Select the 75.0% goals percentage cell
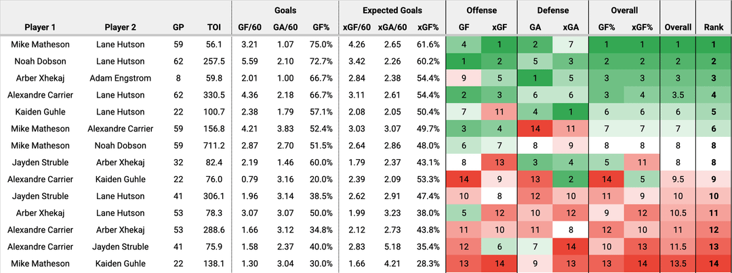The image size is (732, 273). click(x=321, y=45)
